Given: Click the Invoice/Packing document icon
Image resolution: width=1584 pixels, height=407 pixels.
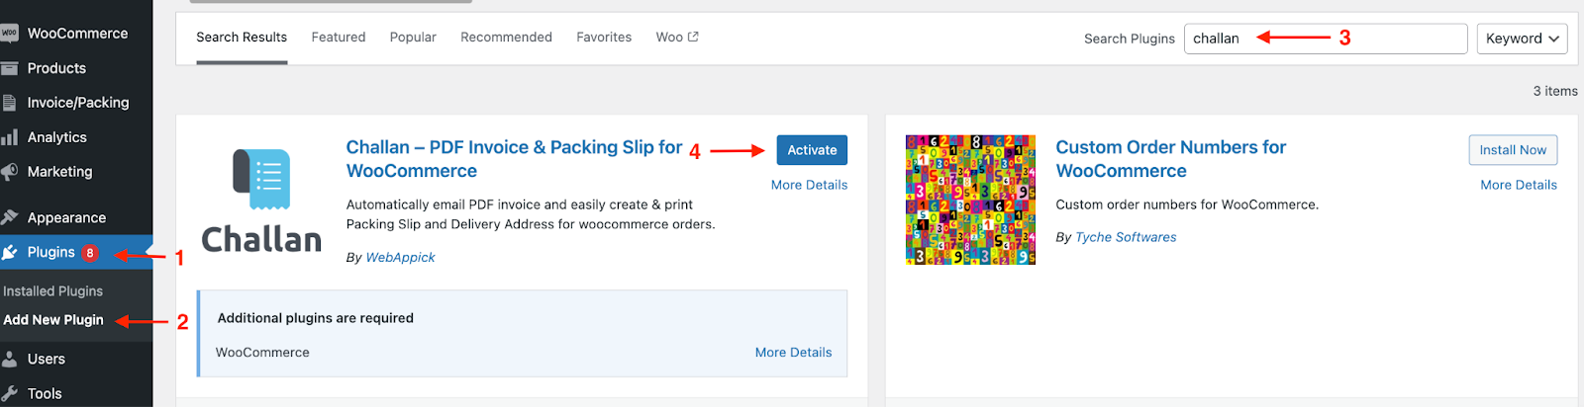Looking at the screenshot, I should [9, 103].
